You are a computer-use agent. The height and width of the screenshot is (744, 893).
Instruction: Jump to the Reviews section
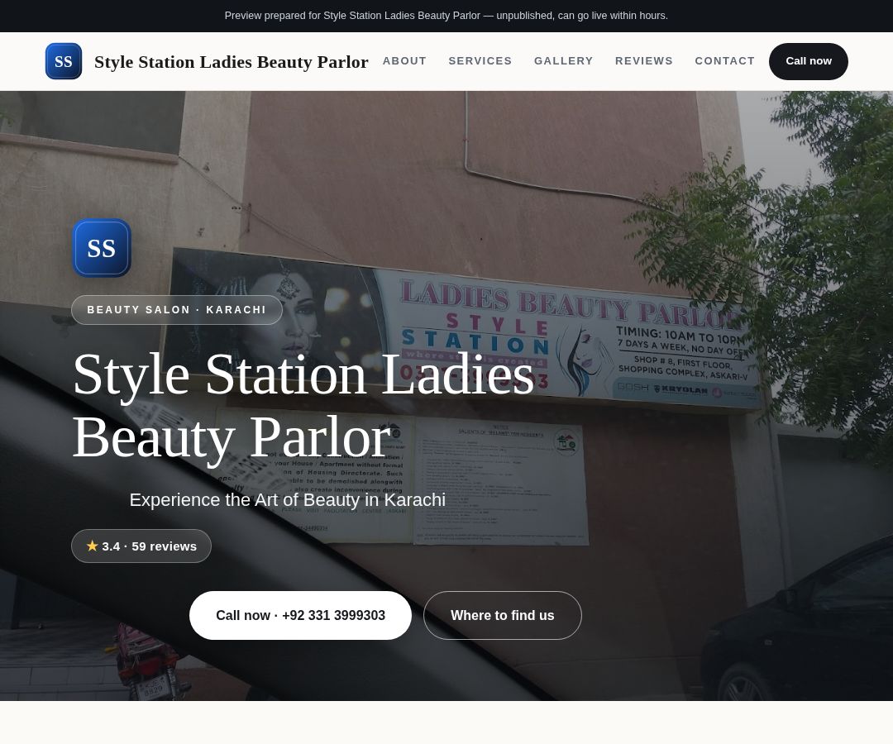click(x=644, y=61)
